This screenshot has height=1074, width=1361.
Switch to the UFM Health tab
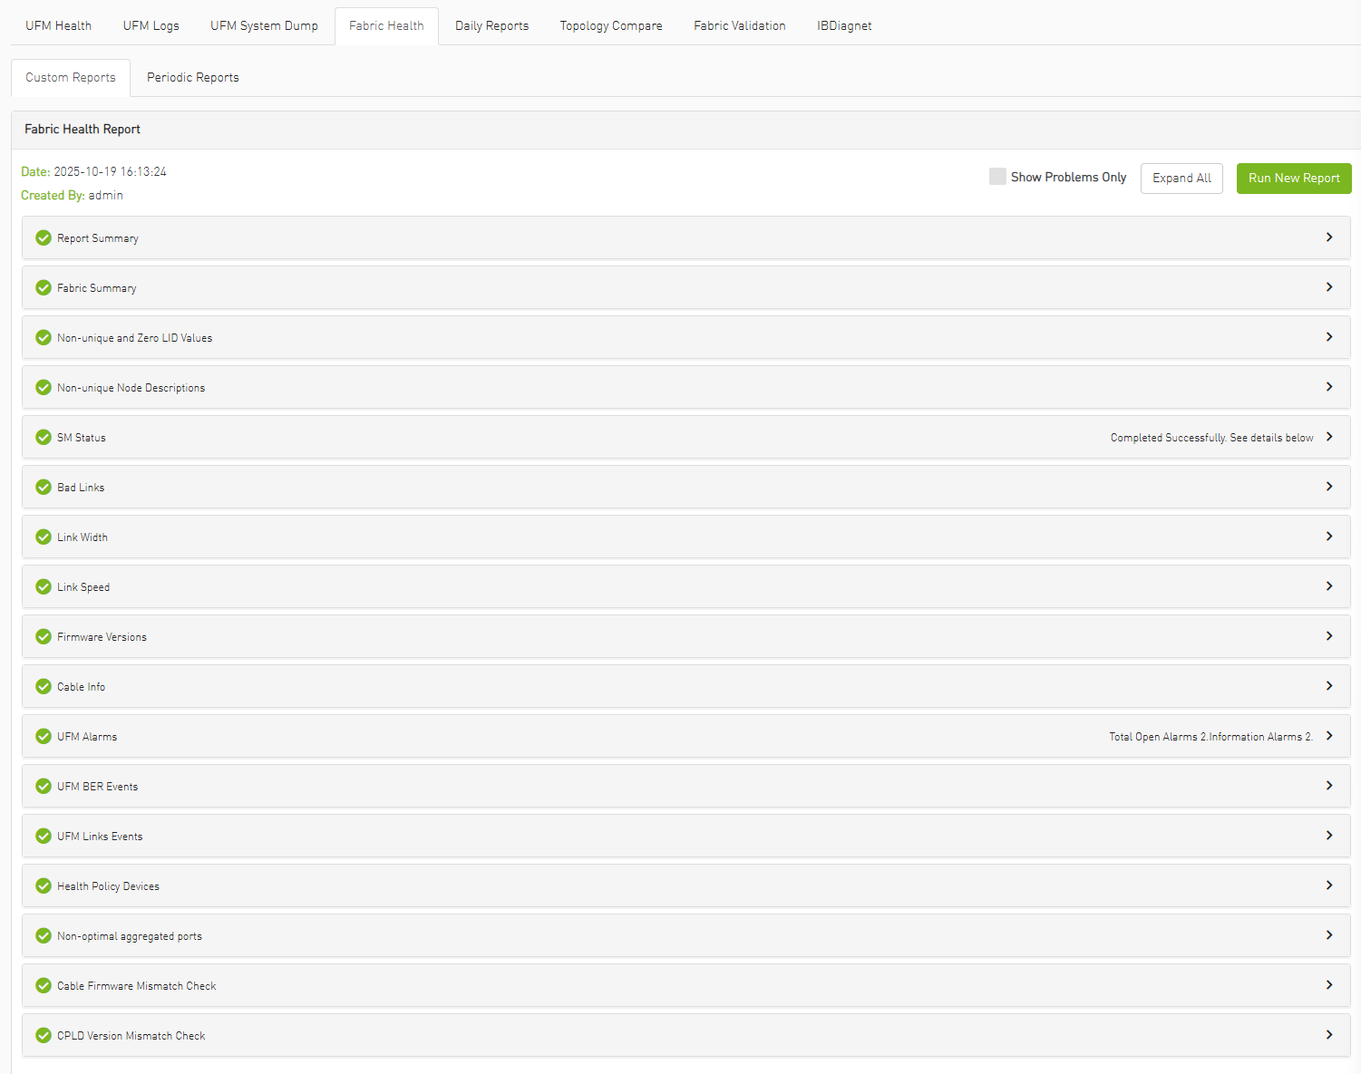pos(59,25)
